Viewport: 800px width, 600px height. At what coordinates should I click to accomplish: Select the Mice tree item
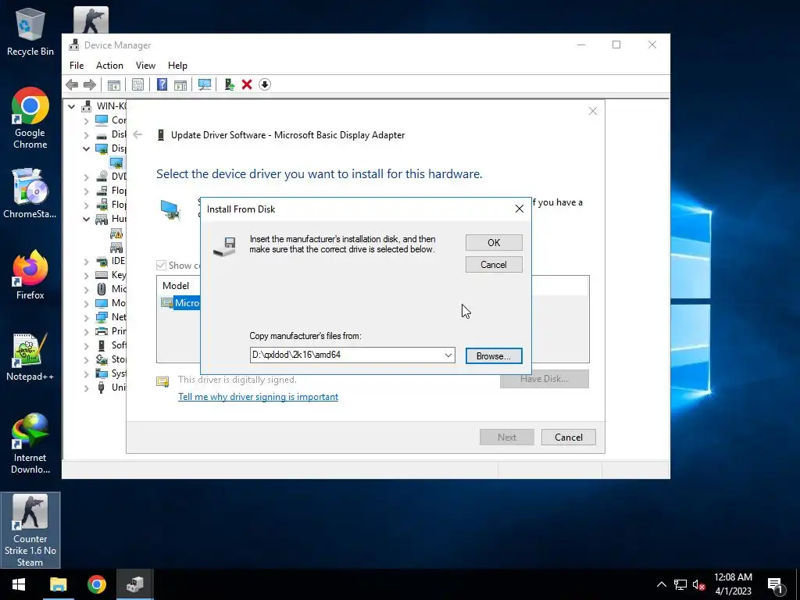(111, 289)
